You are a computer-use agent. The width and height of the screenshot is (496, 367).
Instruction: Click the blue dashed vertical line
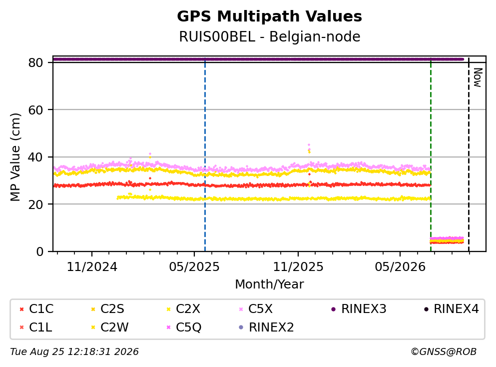(x=205, y=154)
